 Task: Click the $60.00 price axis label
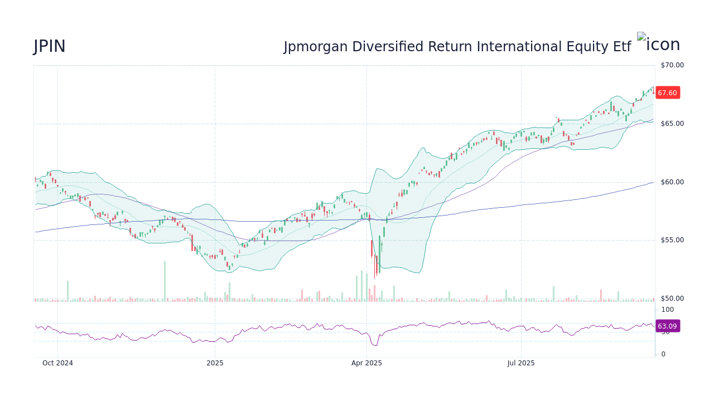pos(672,182)
